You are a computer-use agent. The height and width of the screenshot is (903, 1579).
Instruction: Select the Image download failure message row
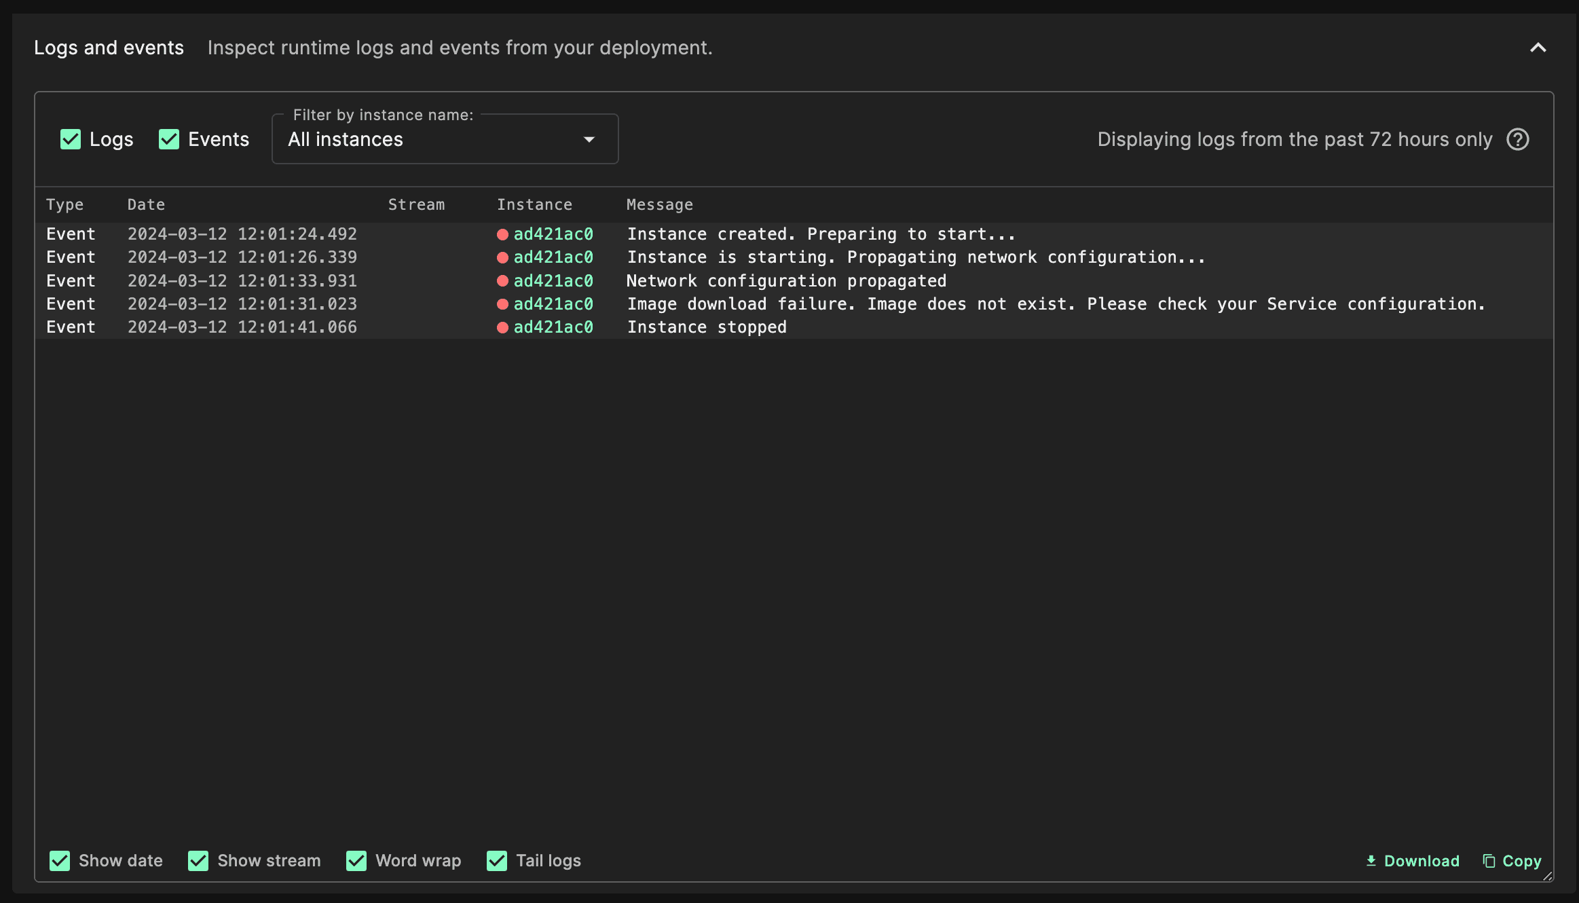(x=1056, y=304)
